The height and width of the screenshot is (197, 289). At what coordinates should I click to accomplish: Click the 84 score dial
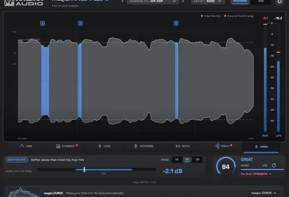[x=226, y=166]
